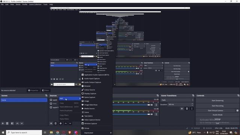This screenshot has height=135, width=240.
Task: Move the source down in Sources toolbar
Action: click(x=70, y=123)
